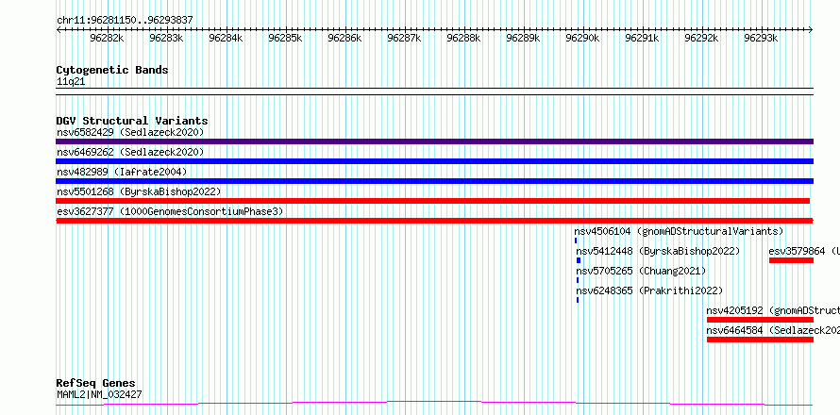Select the red esv3579864 variant bar

pyautogui.click(x=791, y=260)
